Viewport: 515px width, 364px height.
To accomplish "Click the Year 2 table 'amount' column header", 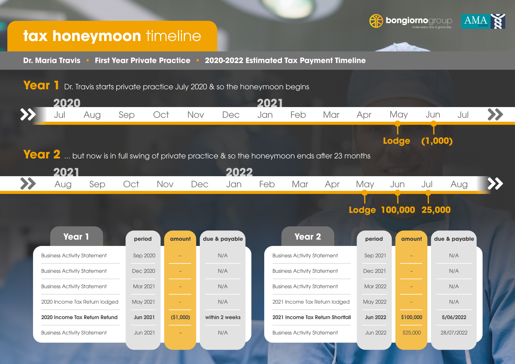I will tap(411, 239).
